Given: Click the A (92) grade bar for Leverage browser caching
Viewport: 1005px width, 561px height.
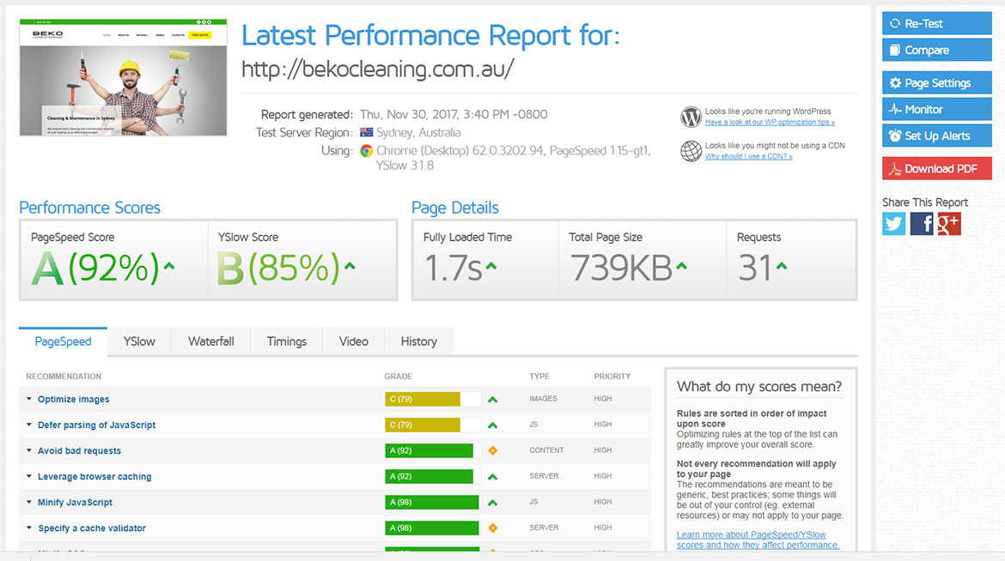Looking at the screenshot, I should [433, 476].
